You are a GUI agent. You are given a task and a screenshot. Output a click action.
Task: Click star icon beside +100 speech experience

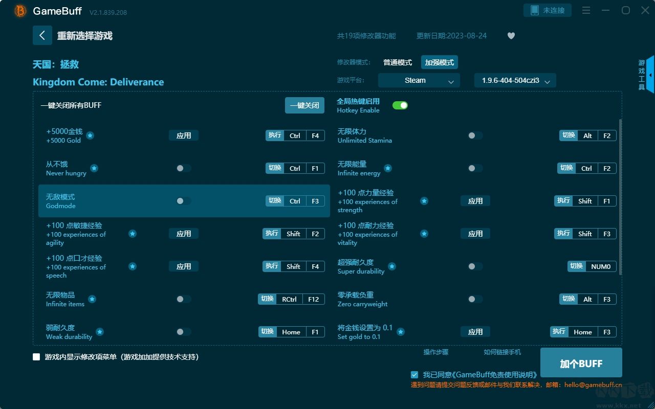(x=133, y=266)
